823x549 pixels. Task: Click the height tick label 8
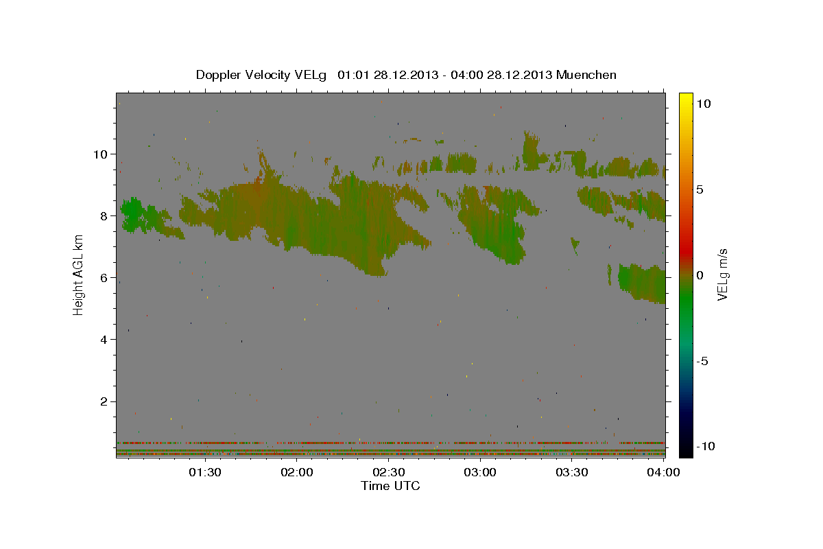coord(104,215)
